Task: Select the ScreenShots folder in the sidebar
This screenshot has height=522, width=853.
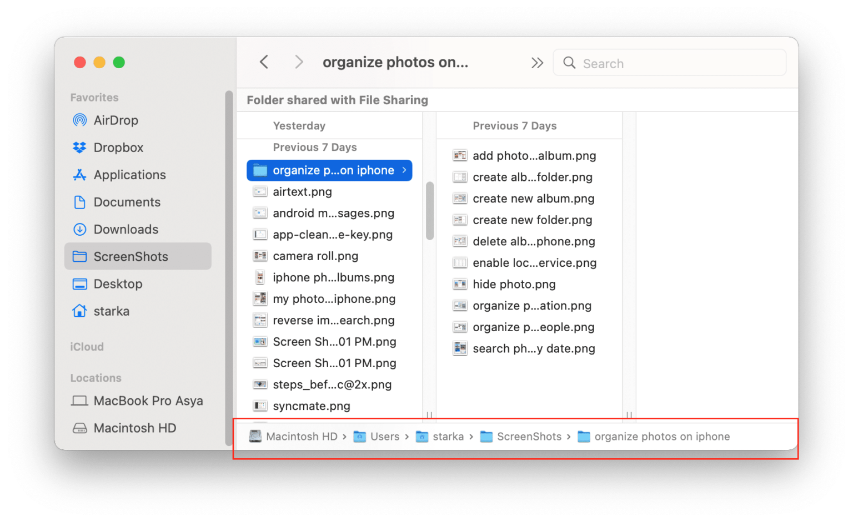Action: [131, 256]
